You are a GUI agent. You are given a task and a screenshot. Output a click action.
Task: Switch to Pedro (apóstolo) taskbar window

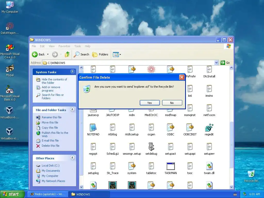pos(48,194)
